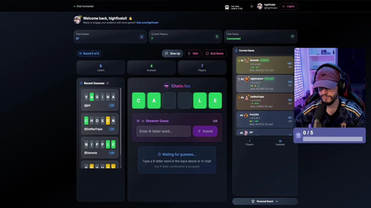Image resolution: width=371 pixels, height=208 pixels.
Task: Click the 6 Letters stat tile
Action: 101,68
